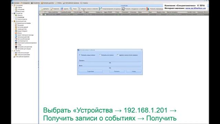Click the Удалить toolbar icon
The height and width of the screenshot is (124, 220).
point(62,9)
